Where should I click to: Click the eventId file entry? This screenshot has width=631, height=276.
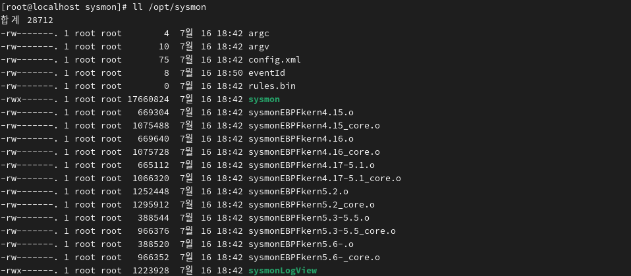(266, 73)
